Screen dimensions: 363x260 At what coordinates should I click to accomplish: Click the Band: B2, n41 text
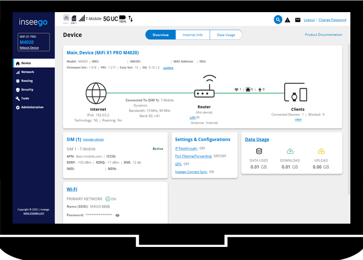pyautogui.click(x=149, y=116)
